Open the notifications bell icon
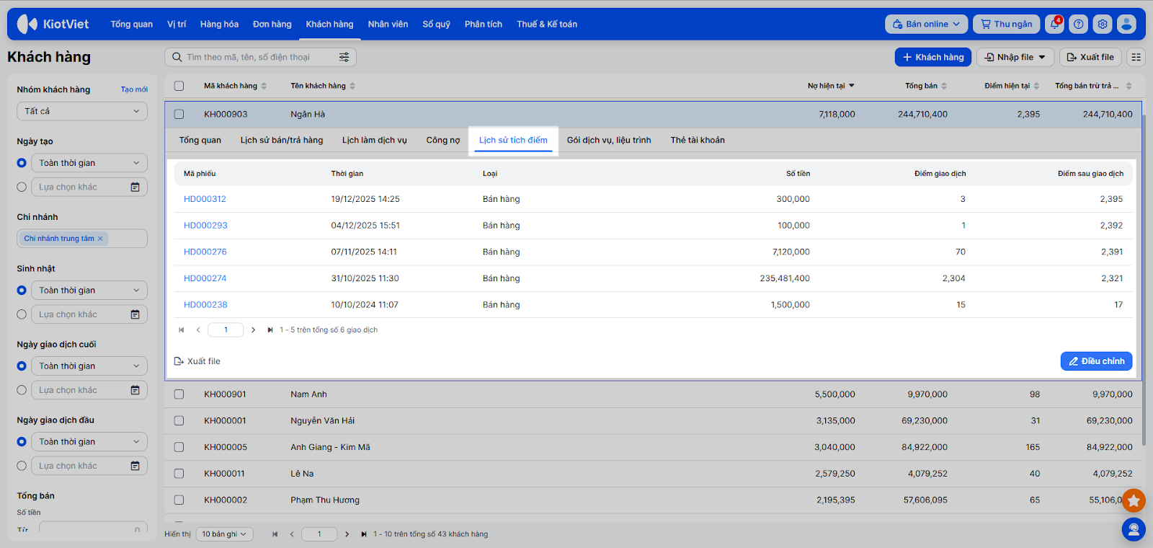 1054,25
